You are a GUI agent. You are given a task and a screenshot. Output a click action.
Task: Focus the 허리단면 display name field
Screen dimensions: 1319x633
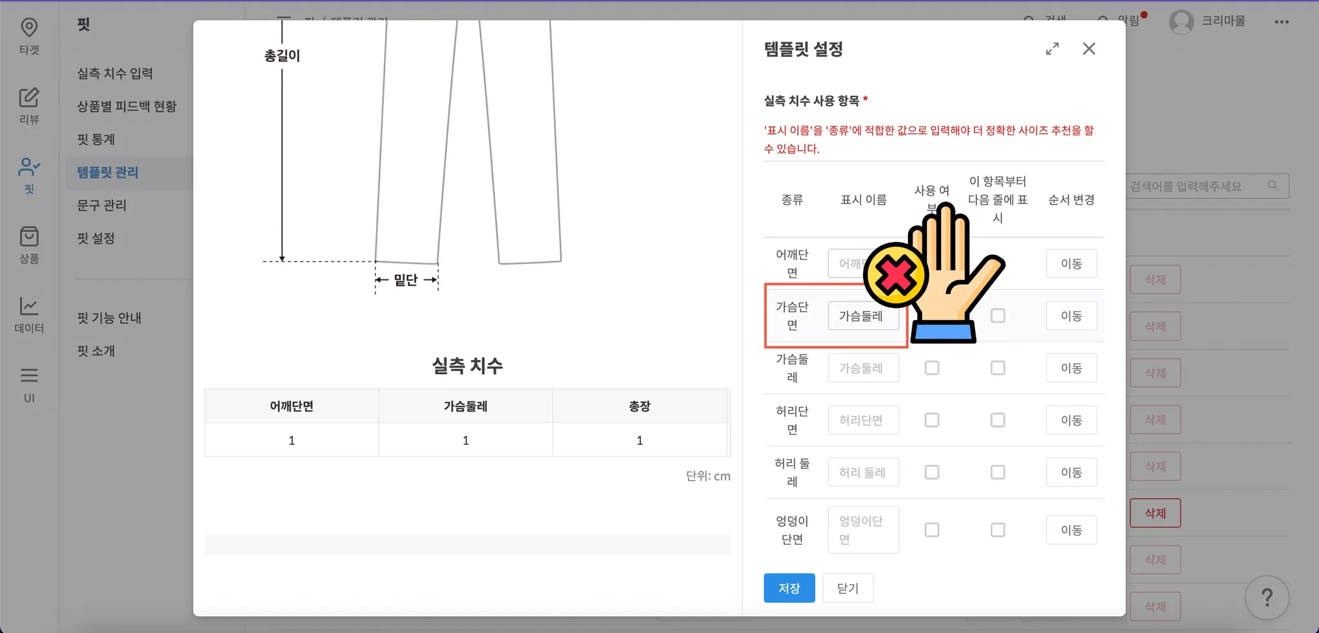click(x=864, y=420)
